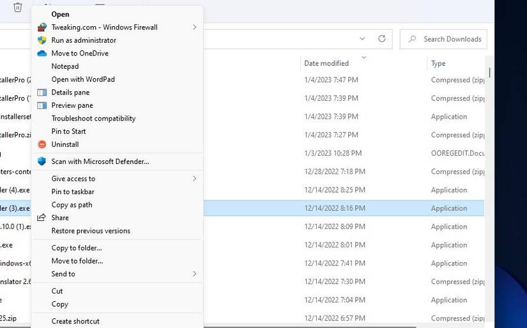Click date 12/14/2022 8:09 PM

[335, 227]
